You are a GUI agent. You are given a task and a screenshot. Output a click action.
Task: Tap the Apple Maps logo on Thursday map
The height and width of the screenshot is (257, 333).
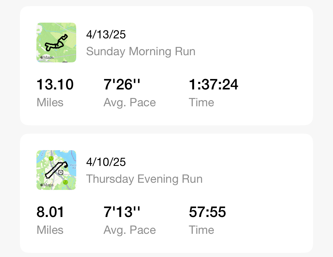tap(47, 185)
